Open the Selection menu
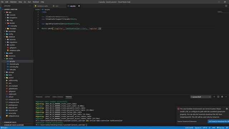 [13, 2]
